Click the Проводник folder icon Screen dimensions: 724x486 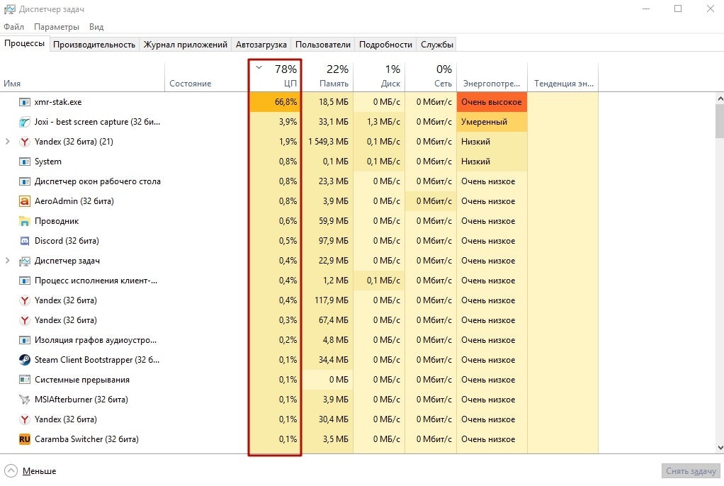[x=25, y=220]
